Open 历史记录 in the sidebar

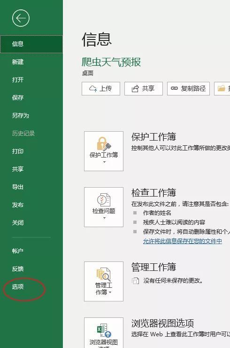(31, 134)
